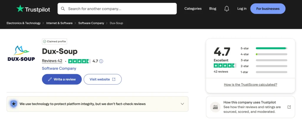Screen dimensions: 302x120
Task: Click the 'Excellent' rating label
Action: [221, 60]
